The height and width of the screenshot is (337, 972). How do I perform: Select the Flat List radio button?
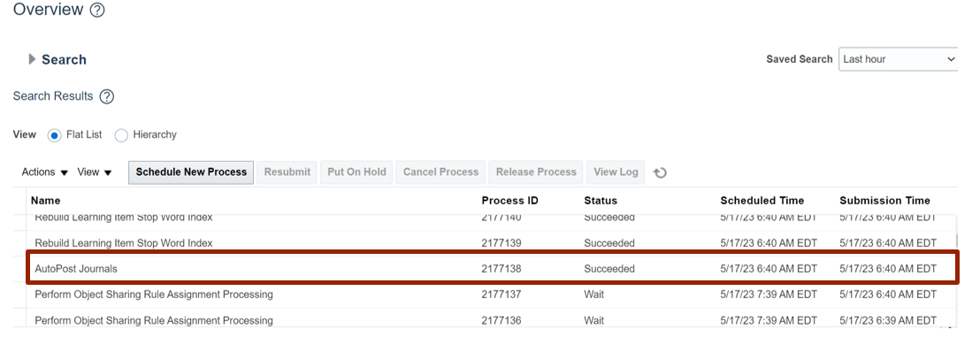55,135
